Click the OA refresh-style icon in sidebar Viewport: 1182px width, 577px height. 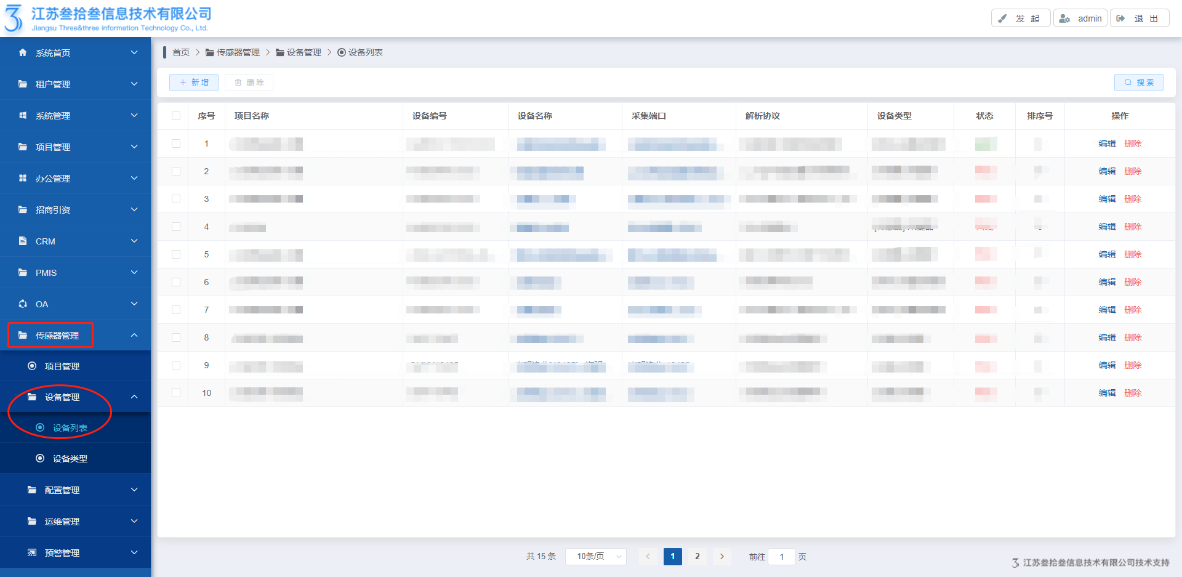(23, 304)
